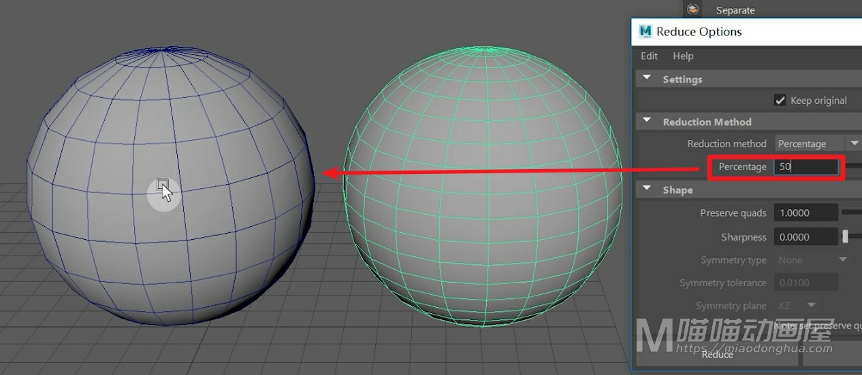Click the Preserve quads slider track
Screen dimensions: 862x375
click(x=852, y=213)
